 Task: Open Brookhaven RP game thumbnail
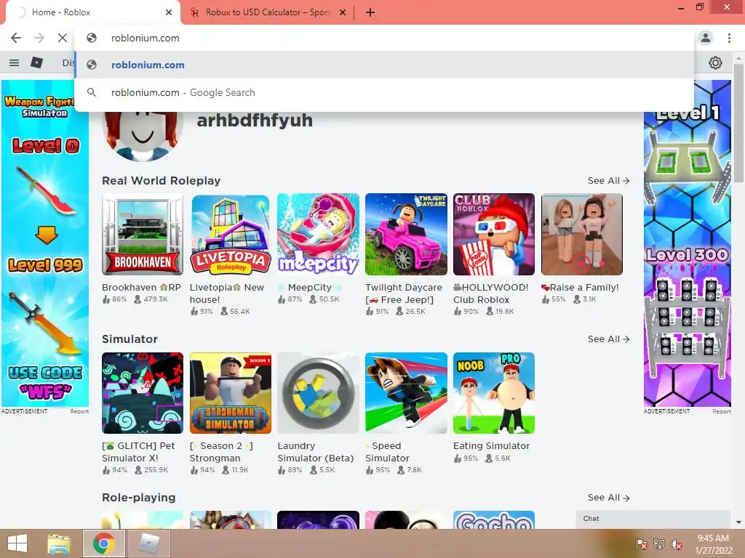[143, 235]
